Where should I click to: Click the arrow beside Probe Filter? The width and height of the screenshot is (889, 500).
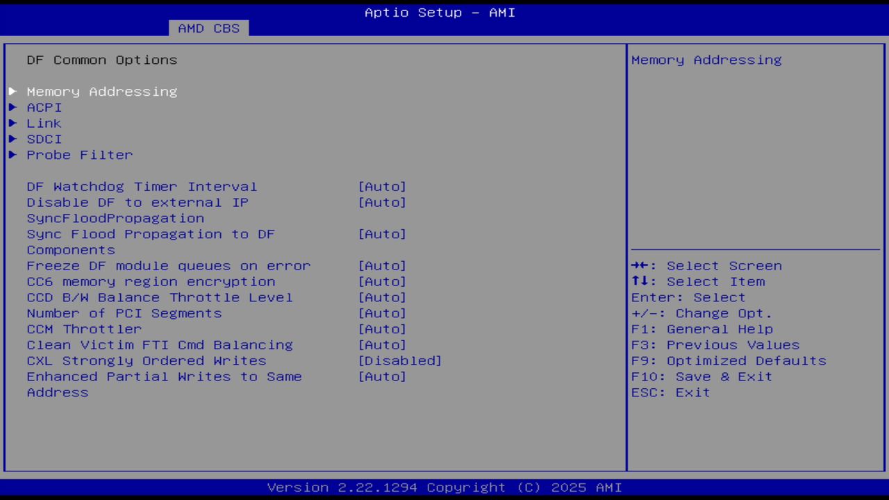click(13, 156)
